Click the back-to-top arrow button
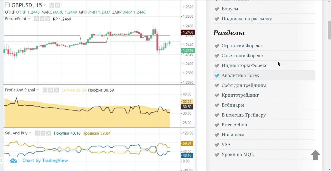 (315, 155)
